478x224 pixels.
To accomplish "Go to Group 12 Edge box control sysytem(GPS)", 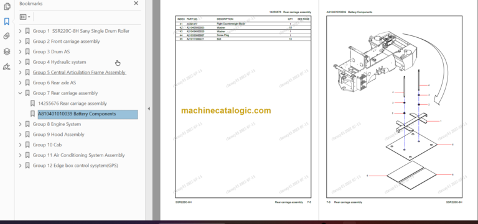I will point(75,165).
